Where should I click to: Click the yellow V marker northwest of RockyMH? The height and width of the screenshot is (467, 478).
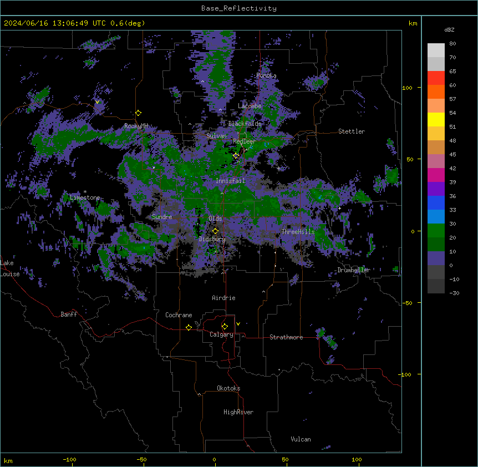[97, 102]
